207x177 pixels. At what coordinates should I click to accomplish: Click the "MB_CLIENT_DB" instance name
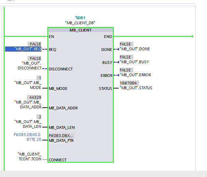click(80, 23)
